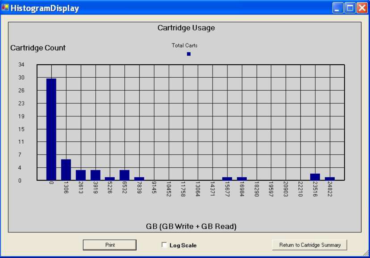Click the window resize grip corner

[366, 253]
